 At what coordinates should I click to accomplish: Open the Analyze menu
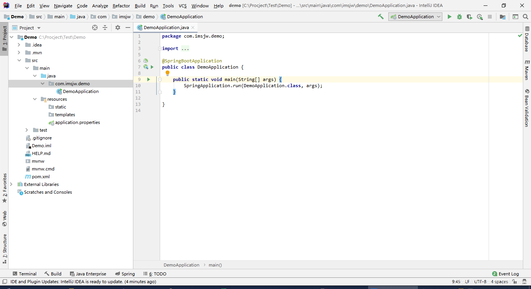[100, 6]
